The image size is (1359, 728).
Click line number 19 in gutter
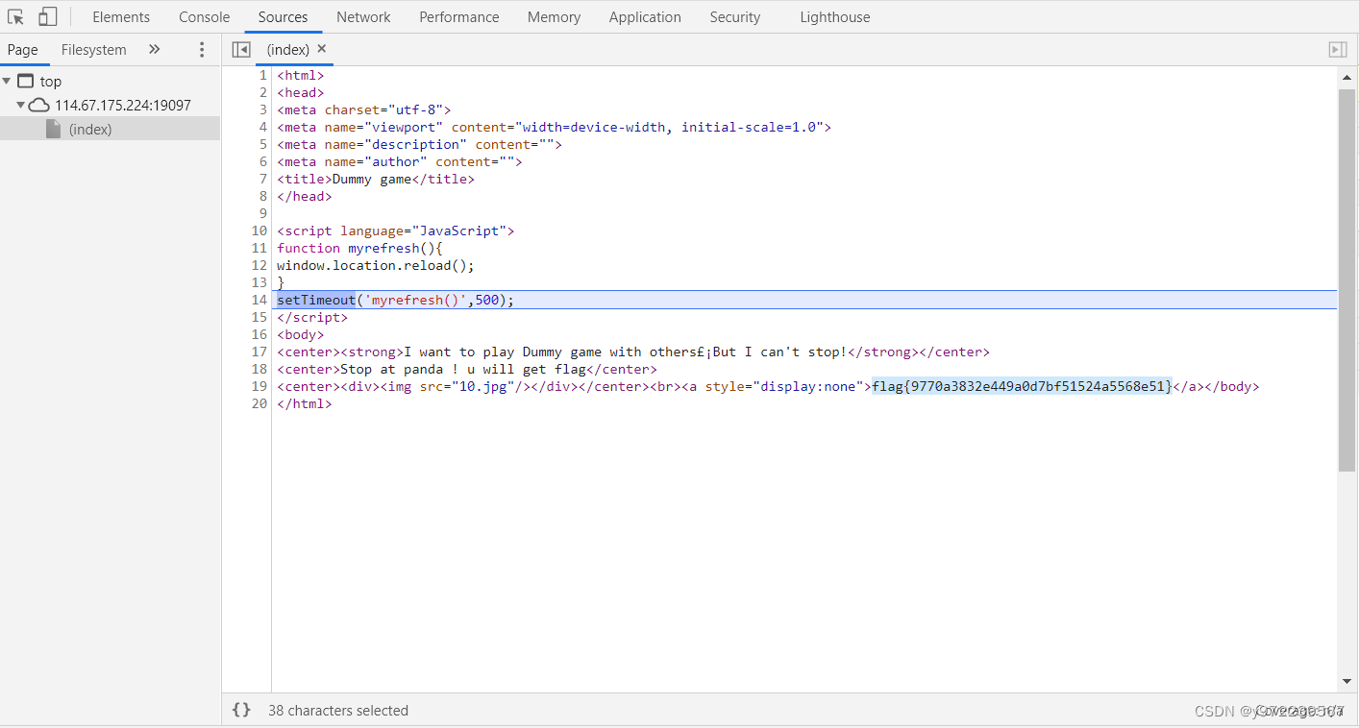[259, 386]
